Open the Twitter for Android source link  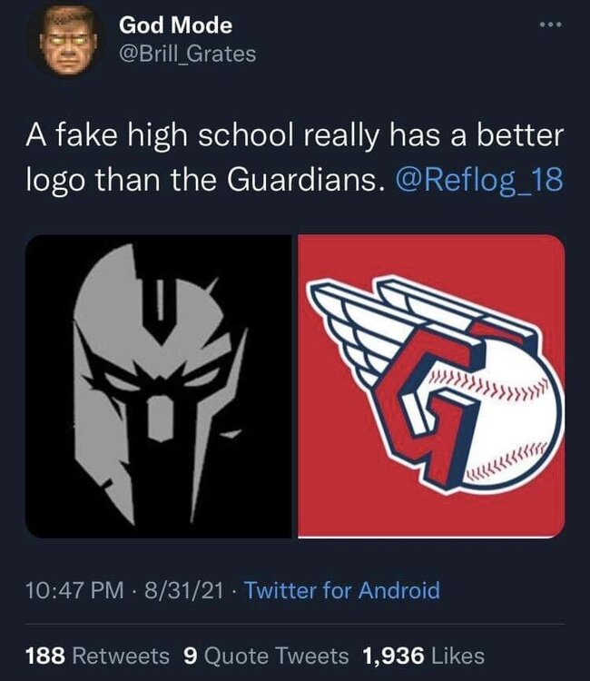click(342, 590)
